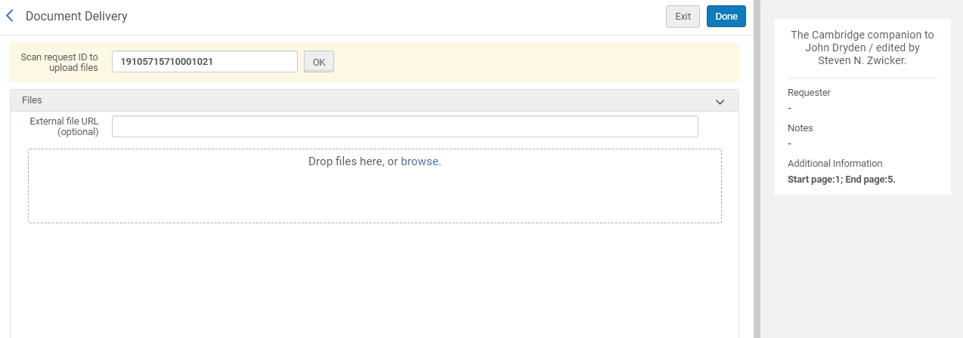
Task: Select the Files section header label
Action: coord(32,100)
